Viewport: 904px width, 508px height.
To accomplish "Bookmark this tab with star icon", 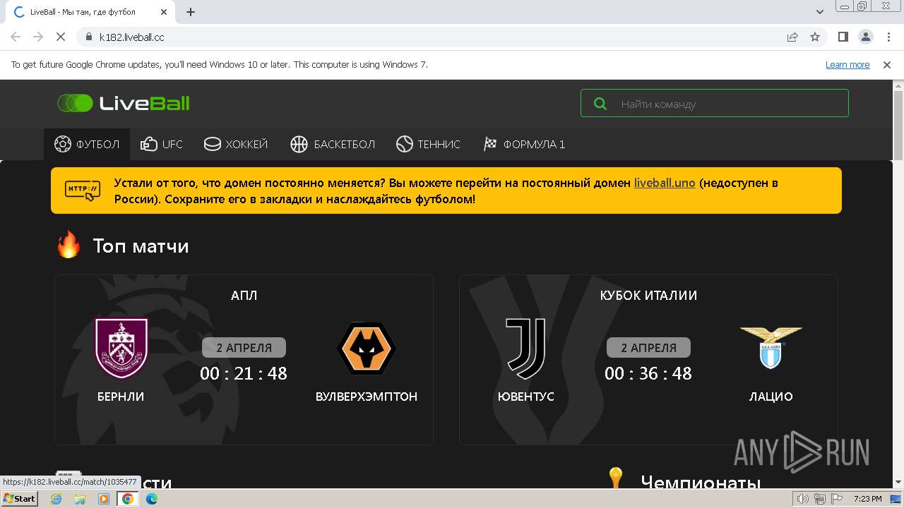I will (815, 37).
